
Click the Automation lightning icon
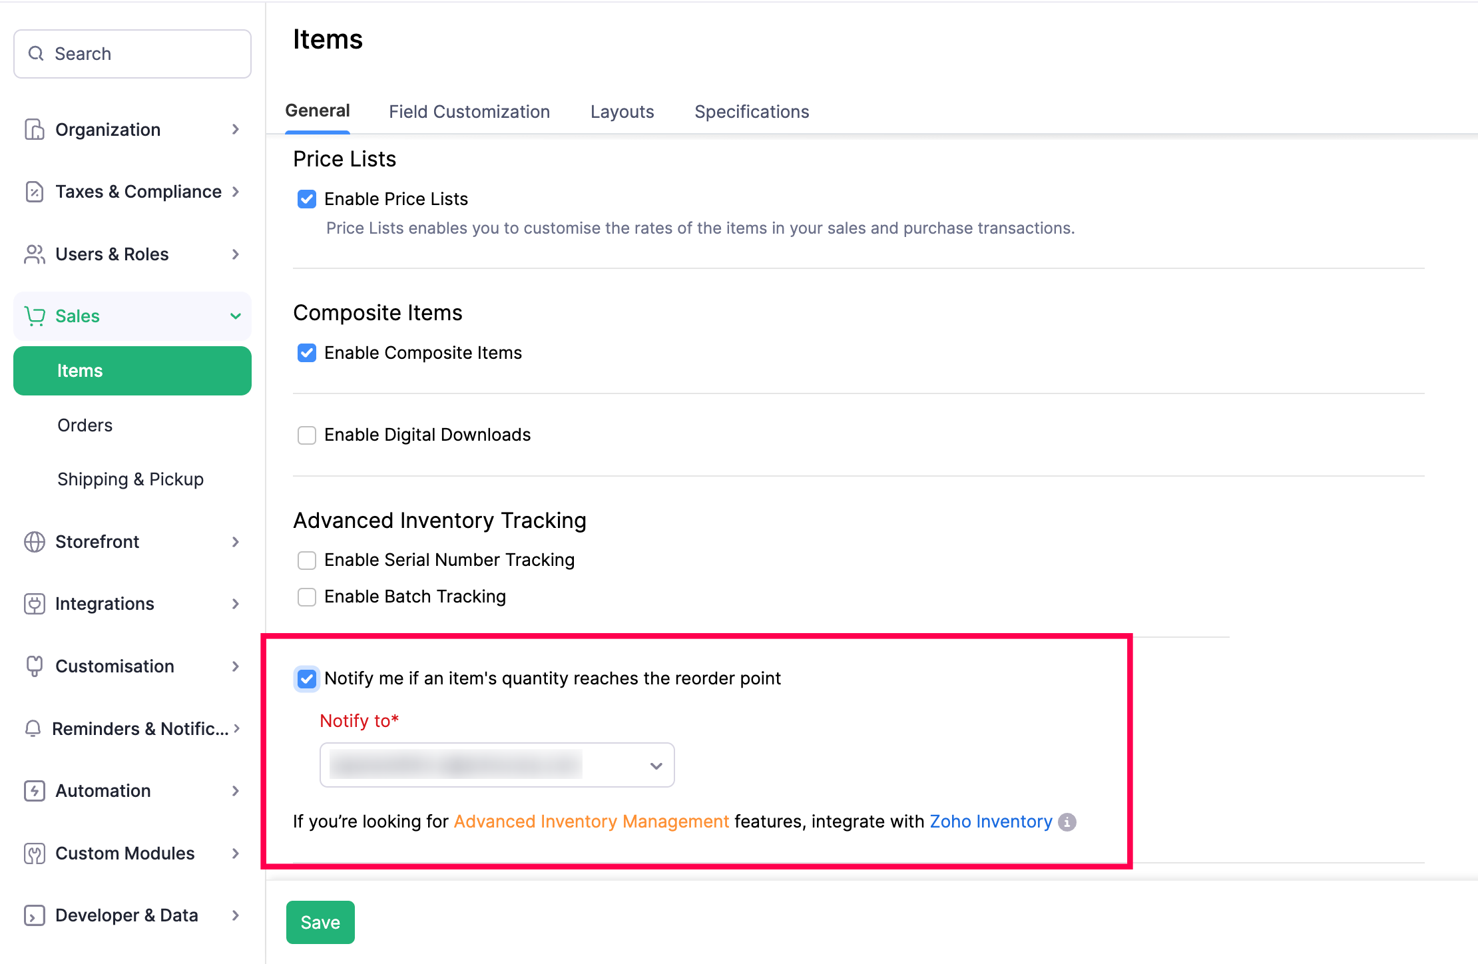[x=34, y=791]
